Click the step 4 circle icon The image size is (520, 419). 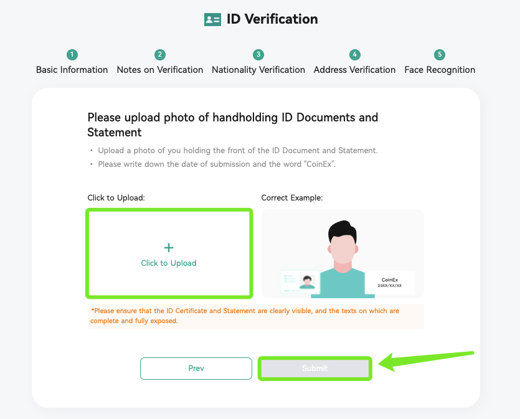click(354, 55)
